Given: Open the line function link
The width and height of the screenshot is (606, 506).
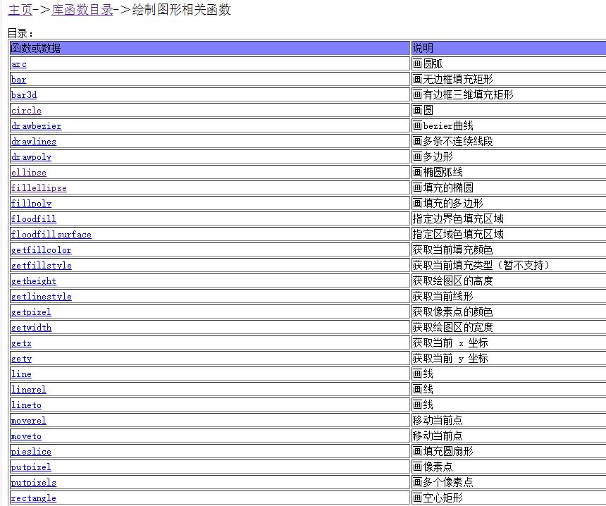Looking at the screenshot, I should click(21, 374).
